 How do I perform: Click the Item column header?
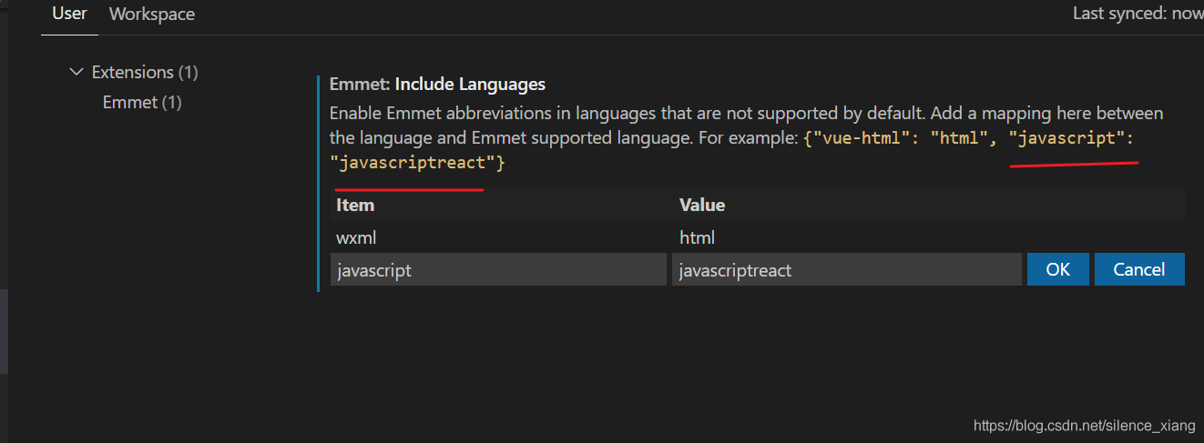(x=355, y=205)
